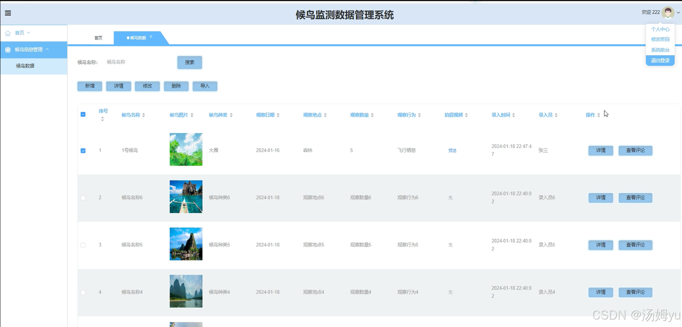682x327 pixels.
Task: Click the 飞行栖息 behavior cell
Action: coord(406,150)
